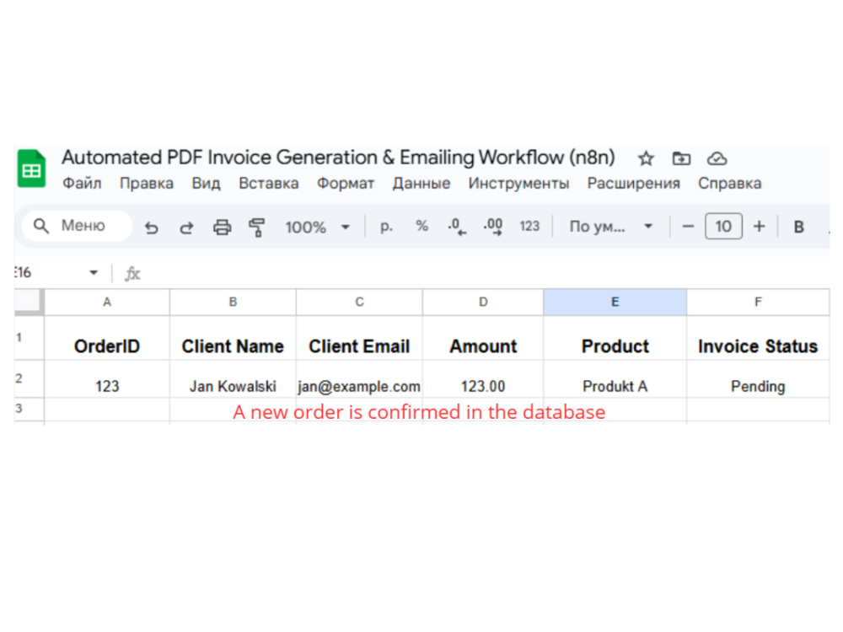The height and width of the screenshot is (632, 843).
Task: Select the jan@example.com cell
Action: tap(359, 379)
